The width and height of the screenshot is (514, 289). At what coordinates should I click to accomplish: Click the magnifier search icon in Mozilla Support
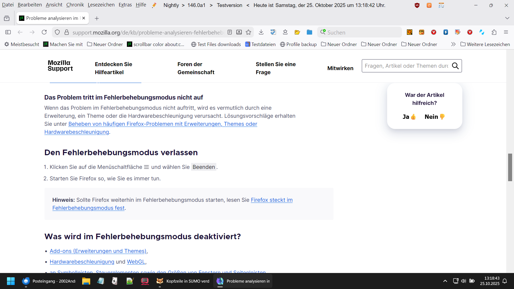click(455, 66)
